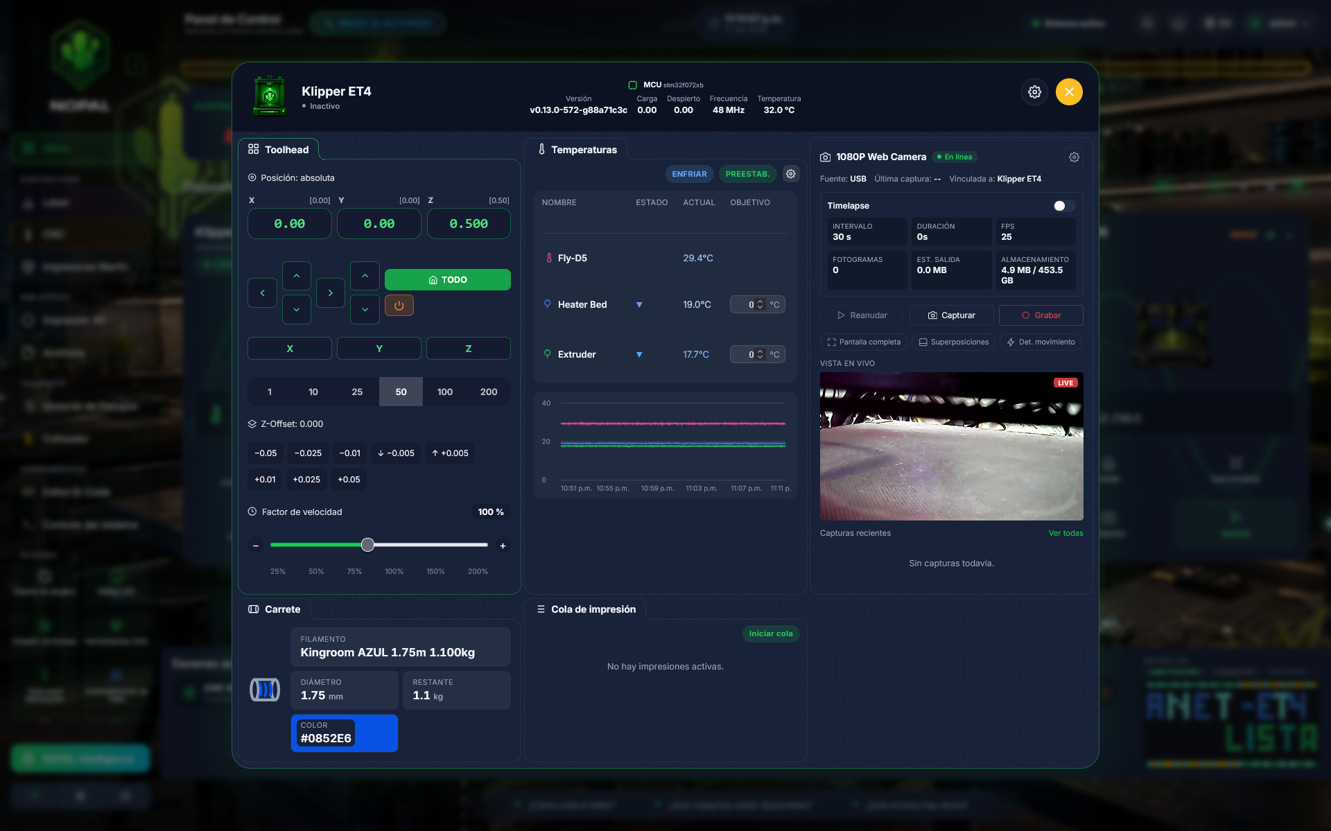Viewport: 1331px width, 831px height.
Task: Open the Carrete tab
Action: pyautogui.click(x=275, y=609)
